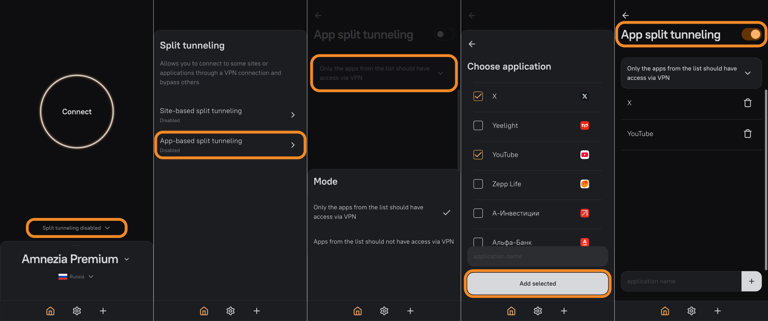The width and height of the screenshot is (768, 321).
Task: Open settings gear beneath Add selected button
Action: pos(538,311)
